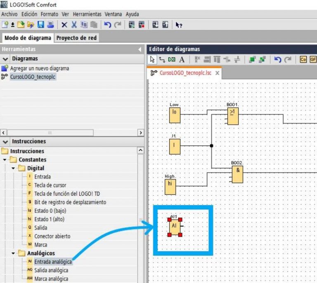Select the Text annotation tool (A)
The height and width of the screenshot is (283, 317).
(182, 60)
